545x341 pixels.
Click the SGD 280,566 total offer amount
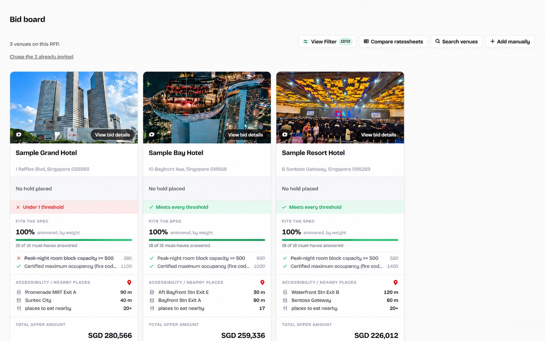point(110,336)
